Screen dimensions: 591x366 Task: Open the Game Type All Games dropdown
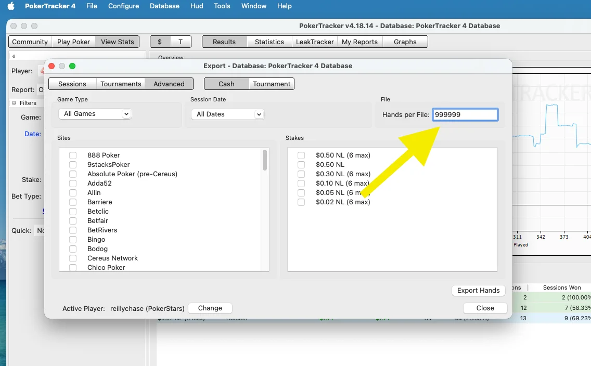[x=95, y=114]
